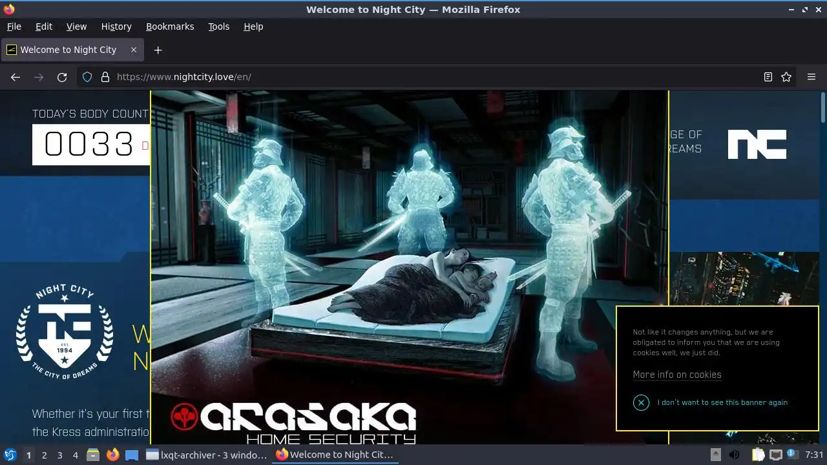Launch the file manager from taskbar
This screenshot has width=827, height=465.
(93, 455)
